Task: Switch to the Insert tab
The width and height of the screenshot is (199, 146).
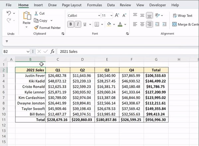Action: 38,5
